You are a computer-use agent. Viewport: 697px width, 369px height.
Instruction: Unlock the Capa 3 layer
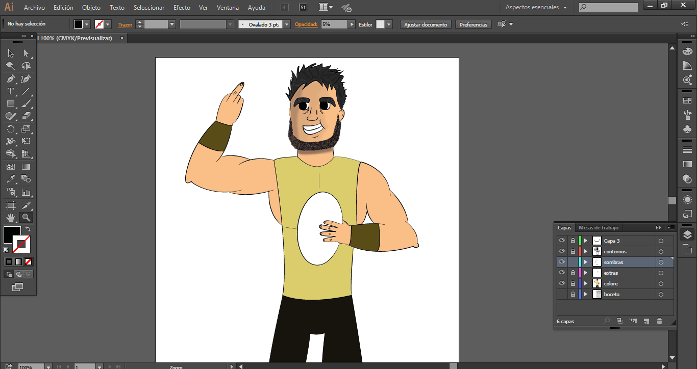click(x=573, y=241)
